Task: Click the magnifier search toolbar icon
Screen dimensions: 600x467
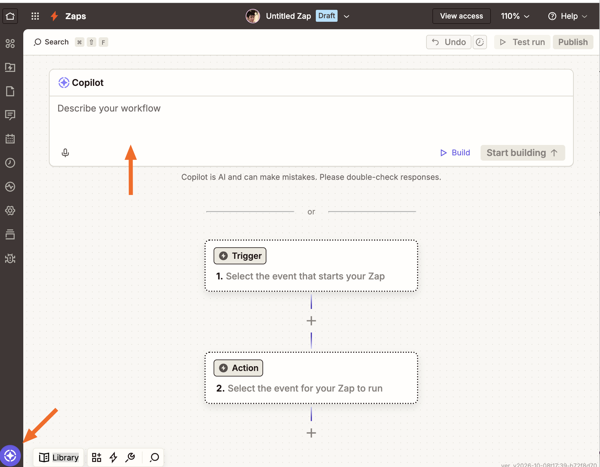Action: click(x=154, y=457)
